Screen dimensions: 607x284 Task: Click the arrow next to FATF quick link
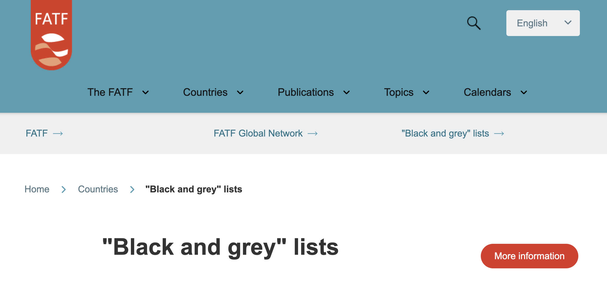(x=58, y=134)
